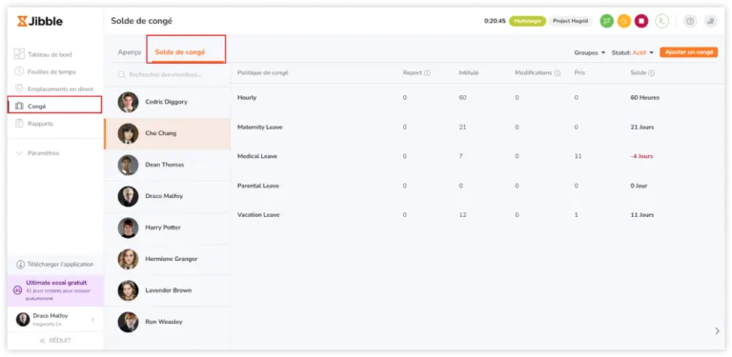Click the 0:20:45 running timer
The width and height of the screenshot is (732, 357).
coord(495,21)
